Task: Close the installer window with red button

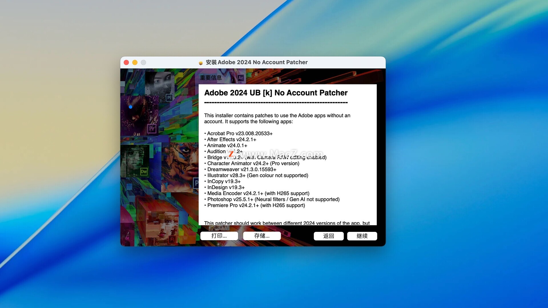Action: tap(126, 62)
